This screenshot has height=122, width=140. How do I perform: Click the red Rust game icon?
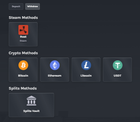(23, 30)
